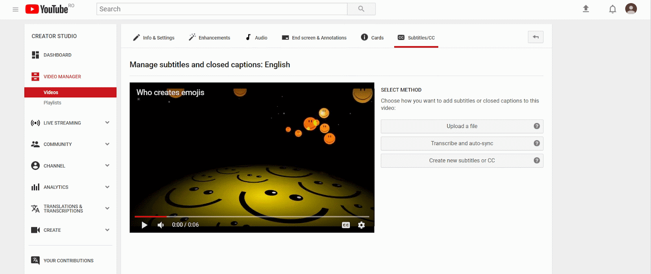Open the user account avatar
Viewport: 651px width, 274px height.
631,9
